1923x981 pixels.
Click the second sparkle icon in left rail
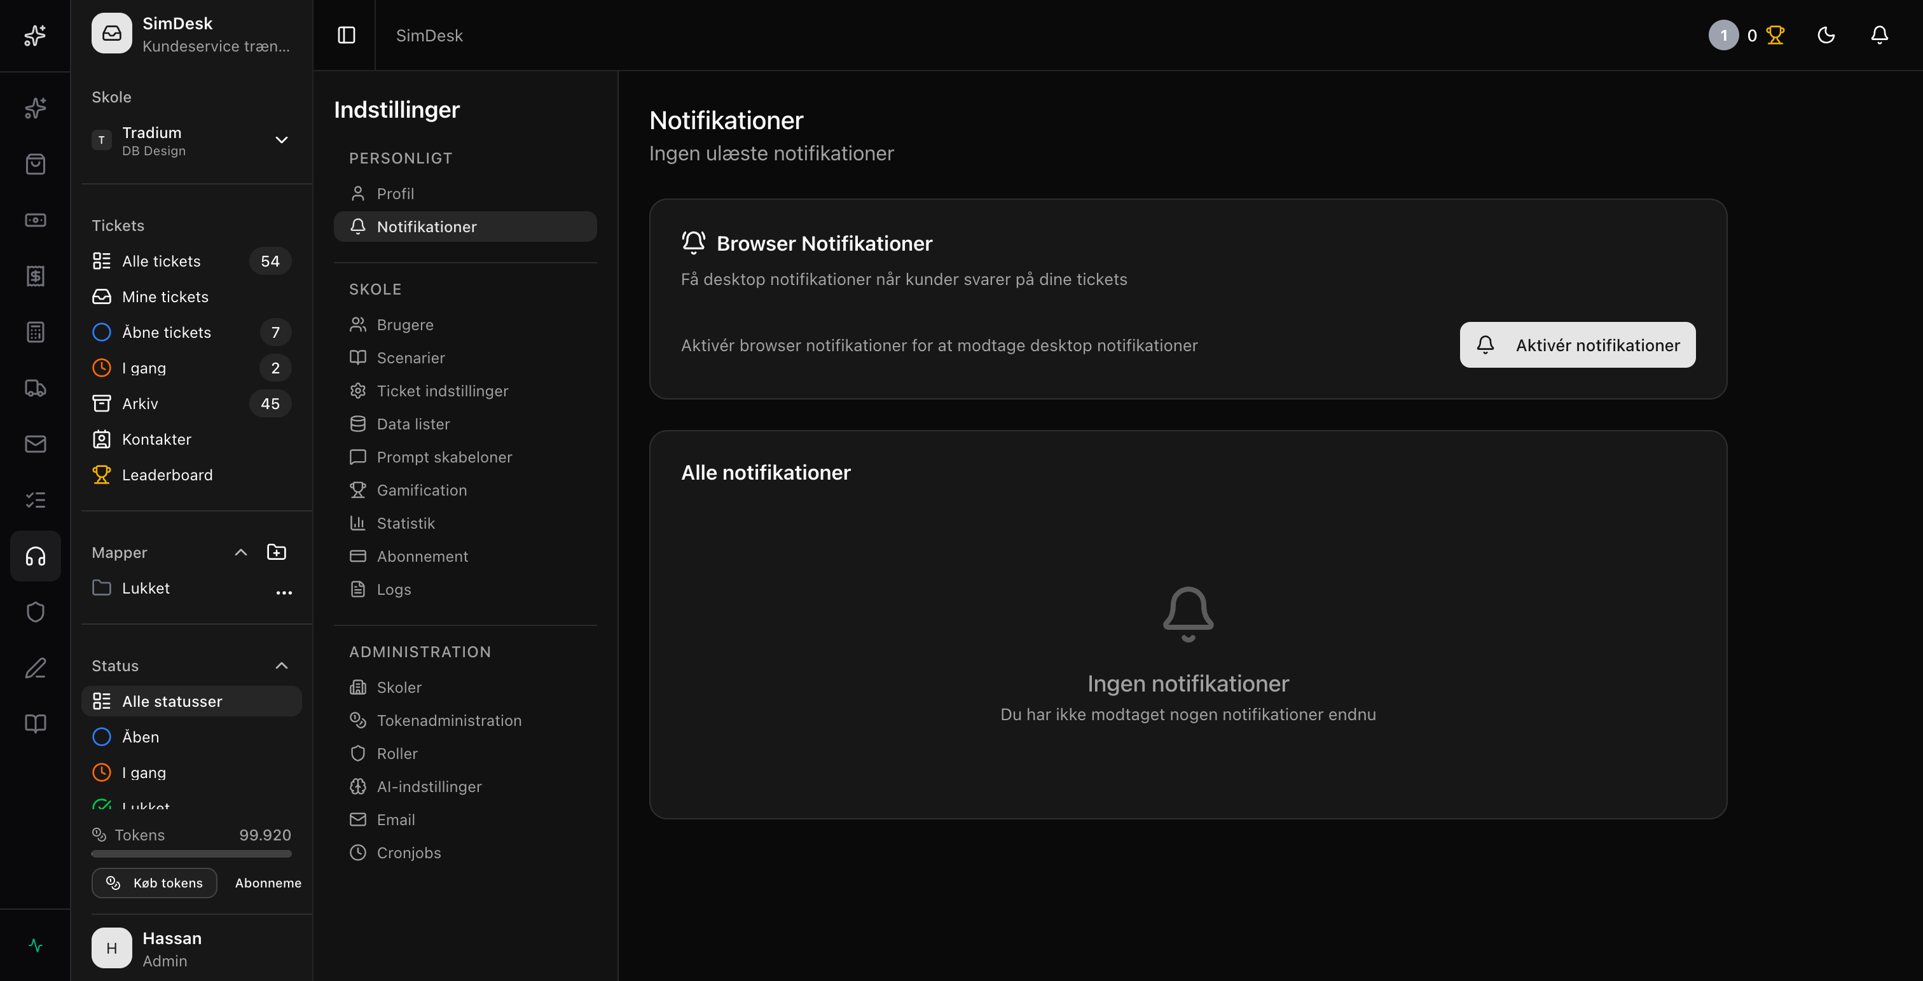[35, 108]
